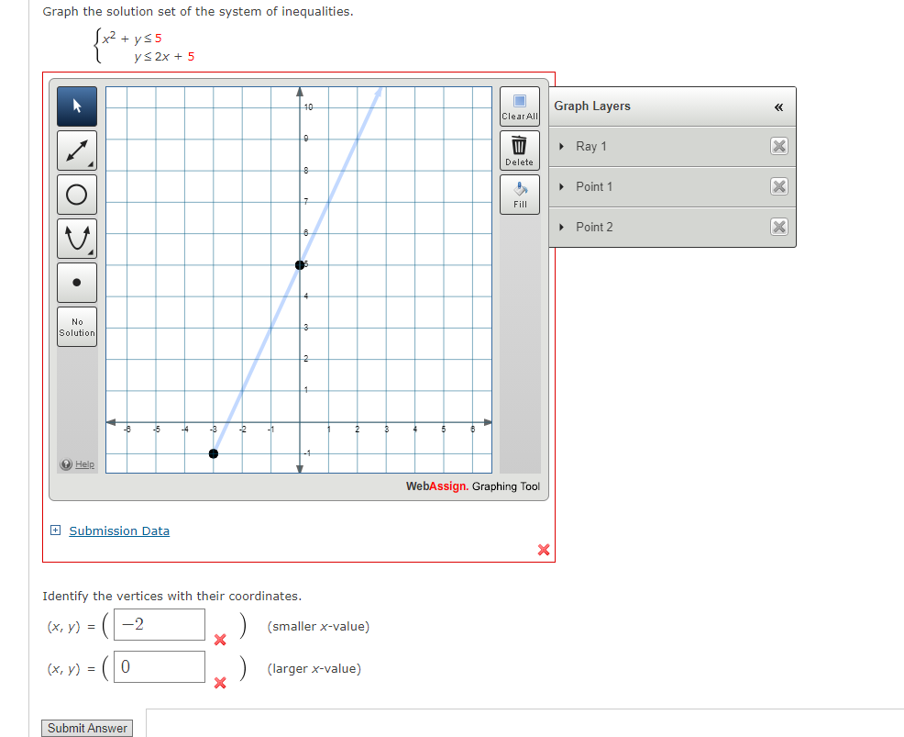This screenshot has width=904, height=737.
Task: Click the larger x-value answer field
Action: pos(158,666)
